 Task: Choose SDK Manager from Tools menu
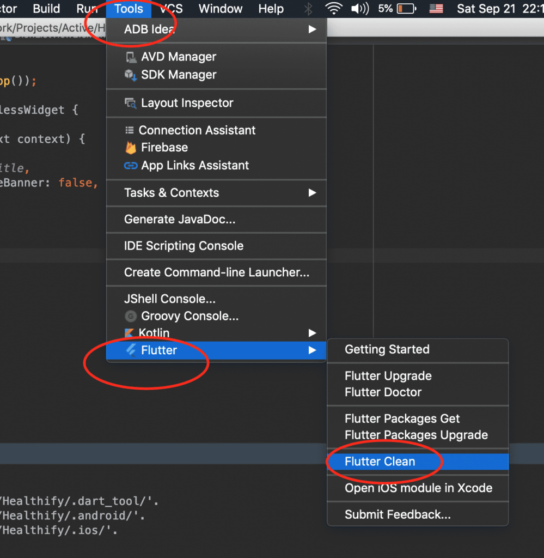pos(217,75)
